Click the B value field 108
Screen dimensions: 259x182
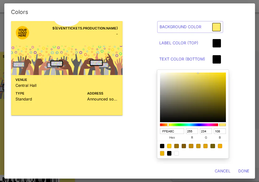tap(220, 131)
